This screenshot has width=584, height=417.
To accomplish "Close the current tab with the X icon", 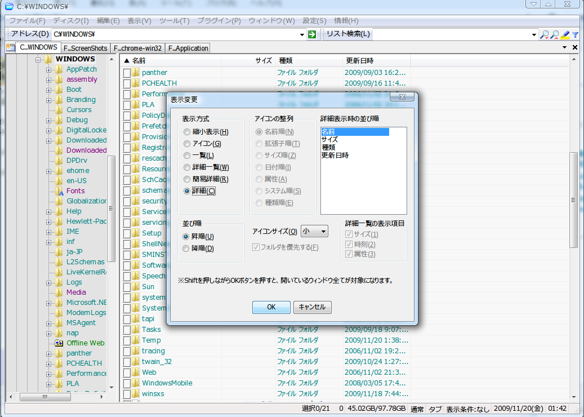I will point(574,47).
